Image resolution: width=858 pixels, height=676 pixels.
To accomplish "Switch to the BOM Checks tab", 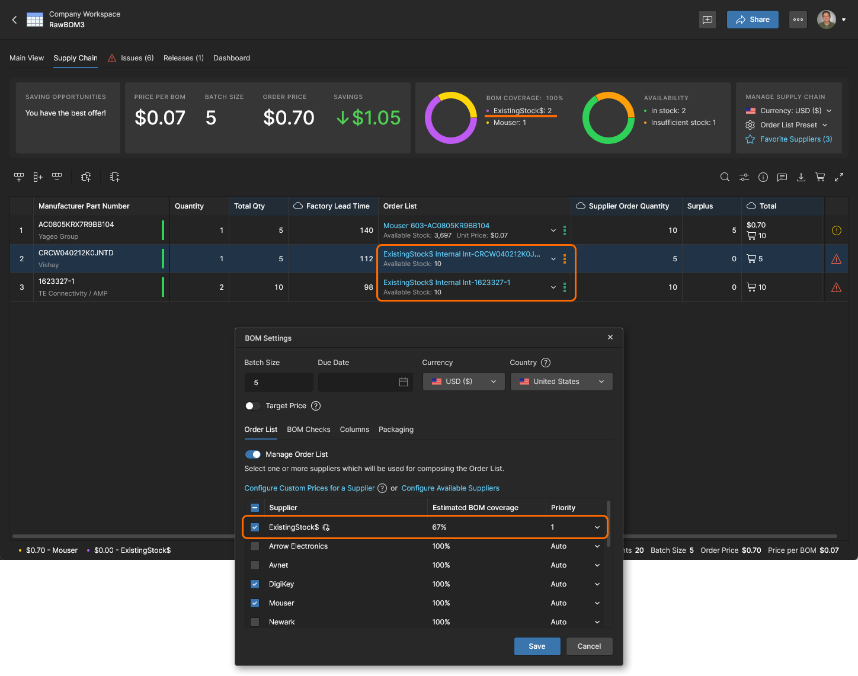I will click(308, 430).
